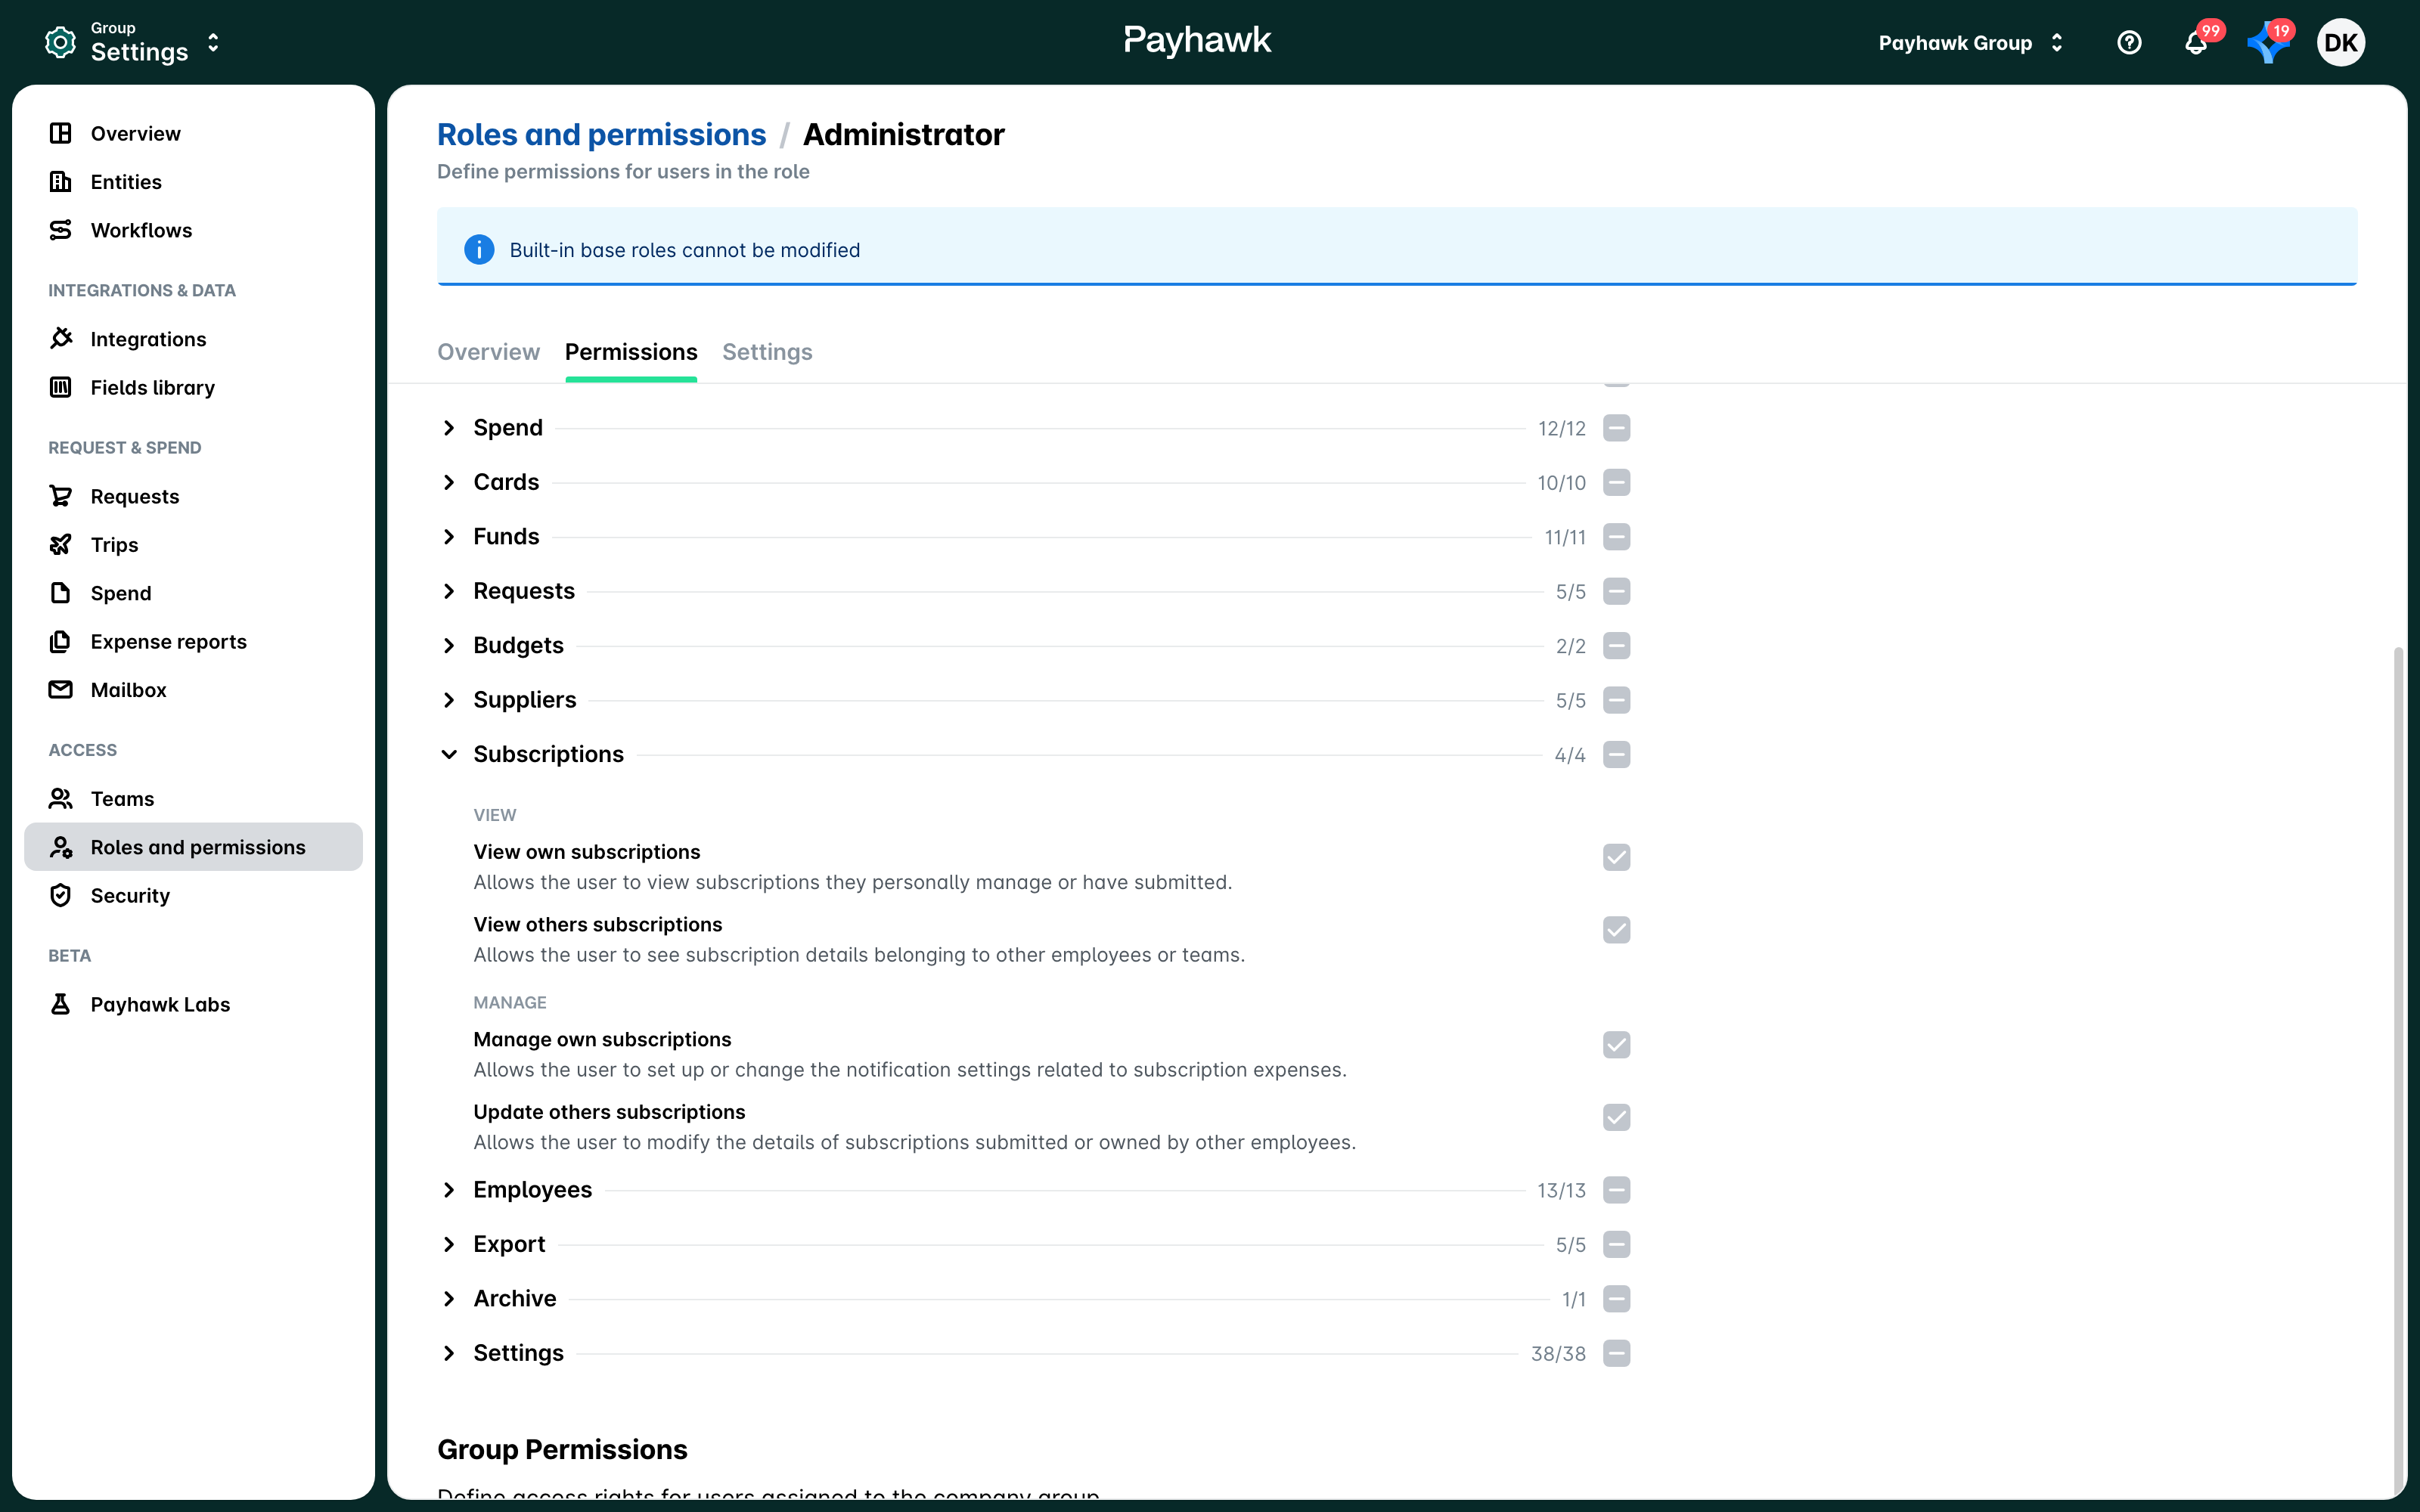2420x1512 pixels.
Task: Click the info icon in the banner
Action: point(479,250)
